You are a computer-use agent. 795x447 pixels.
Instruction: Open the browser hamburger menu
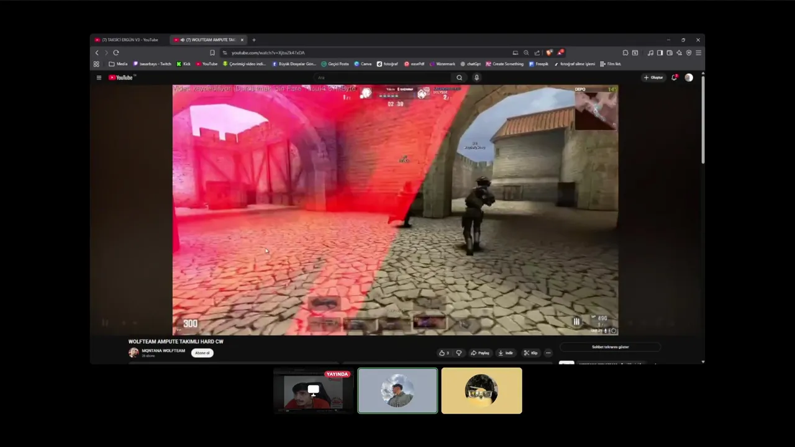pos(698,53)
